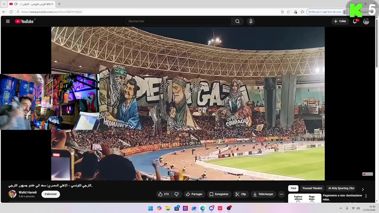The height and width of the screenshot is (213, 379).
Task: Bookmark the page with star icon
Action: (288, 12)
